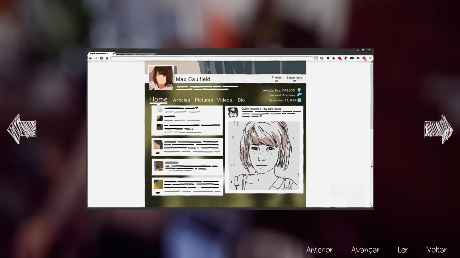This screenshot has width=460, height=258.
Task: Click the dark cloud-shaped extension icon
Action: [352, 58]
